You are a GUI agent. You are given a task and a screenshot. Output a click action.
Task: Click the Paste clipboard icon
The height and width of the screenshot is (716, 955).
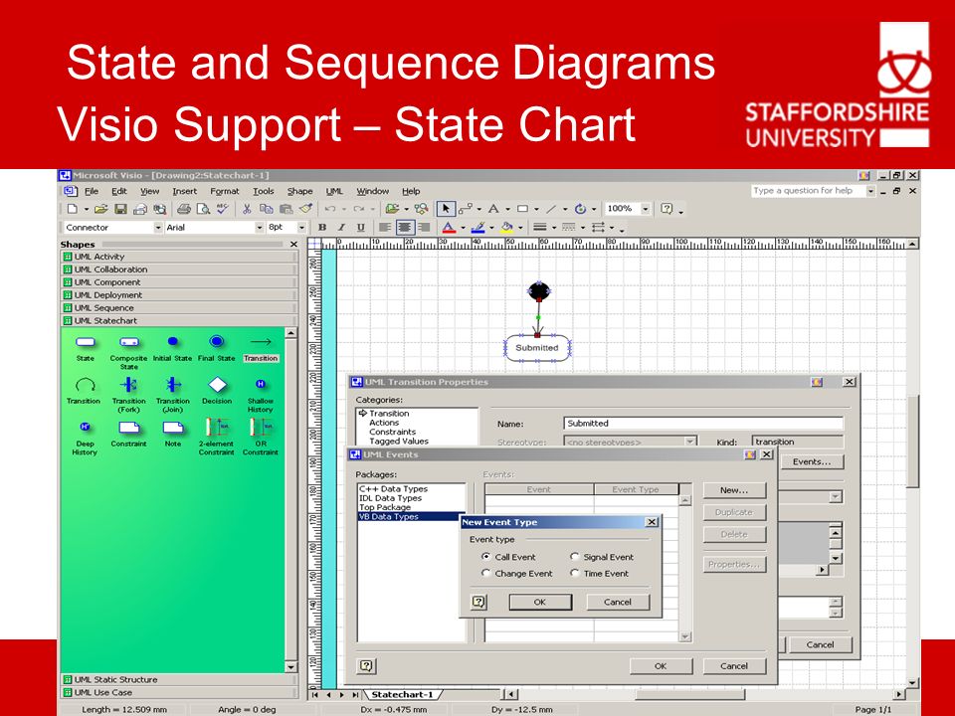tap(286, 209)
